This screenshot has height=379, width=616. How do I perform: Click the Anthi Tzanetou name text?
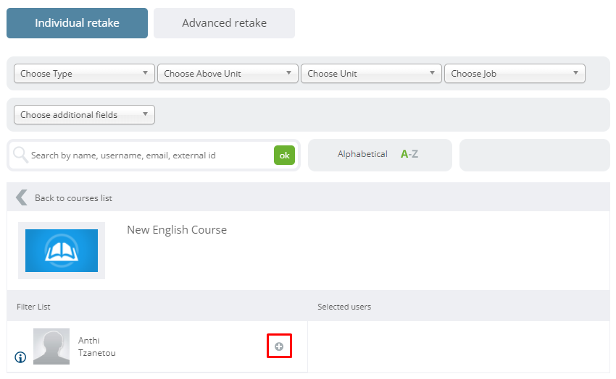pos(96,346)
